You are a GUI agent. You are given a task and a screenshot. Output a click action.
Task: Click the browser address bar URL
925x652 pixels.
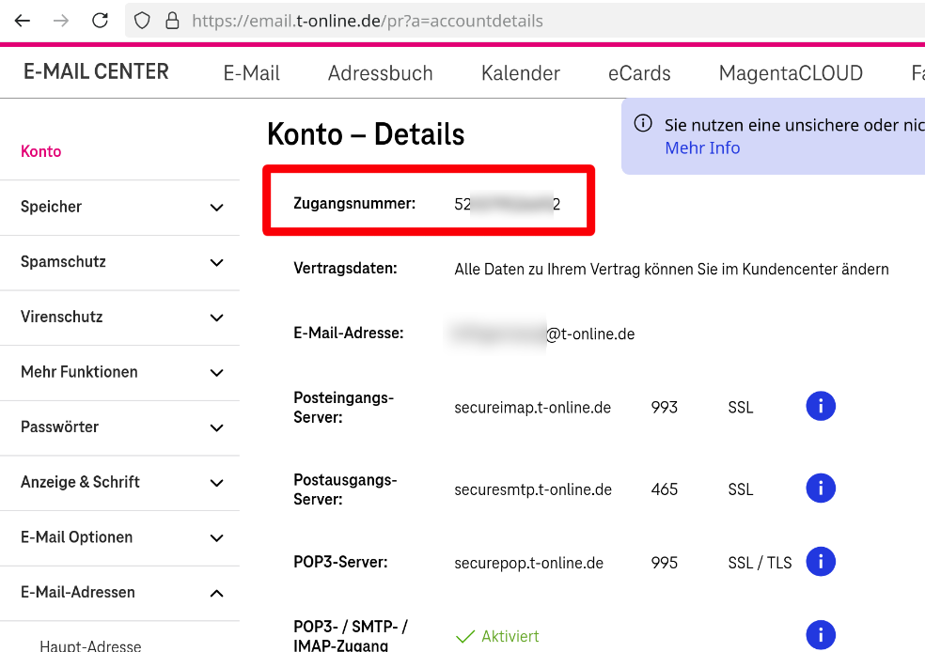point(367,21)
